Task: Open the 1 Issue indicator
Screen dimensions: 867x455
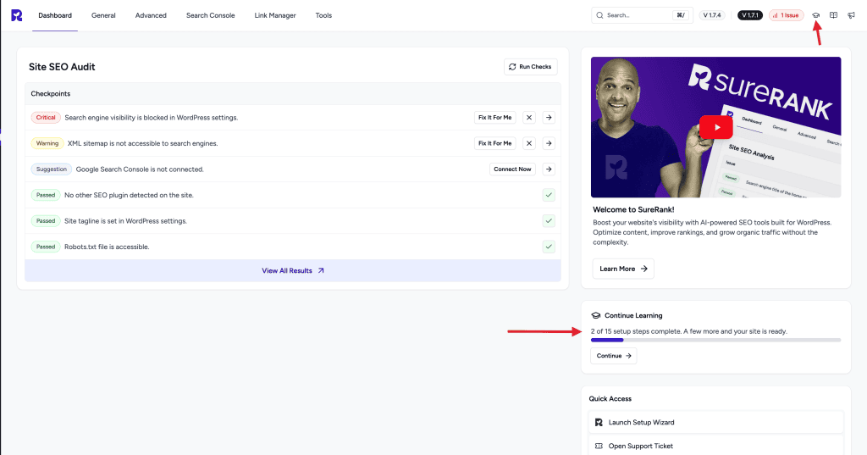Action: point(786,15)
